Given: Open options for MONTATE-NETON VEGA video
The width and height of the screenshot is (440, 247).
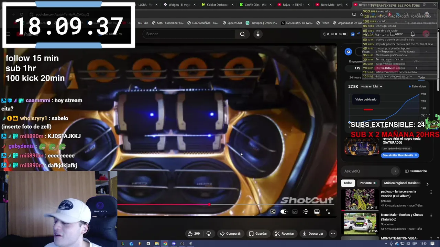Looking at the screenshot, I should click(x=431, y=238).
